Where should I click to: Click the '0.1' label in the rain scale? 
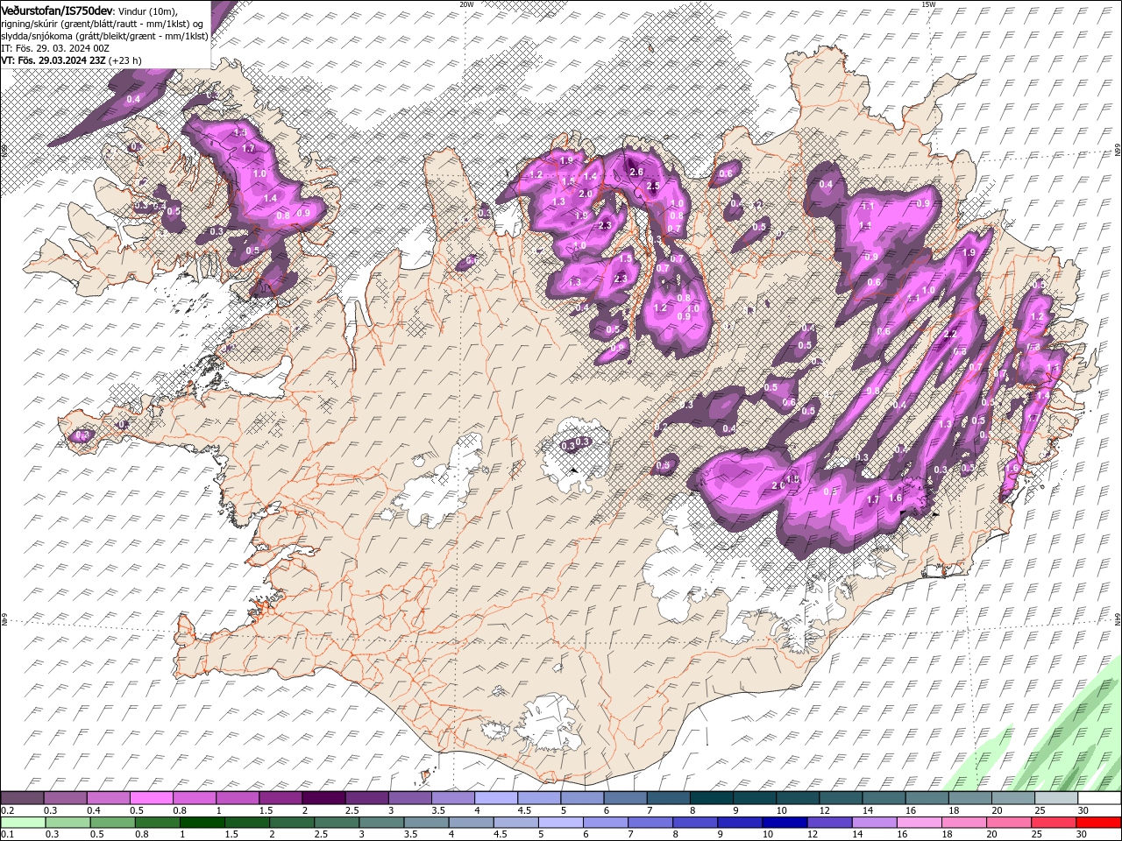point(8,835)
